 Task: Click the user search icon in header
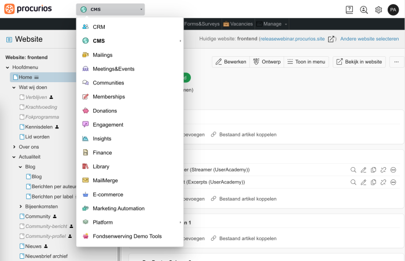click(364, 10)
